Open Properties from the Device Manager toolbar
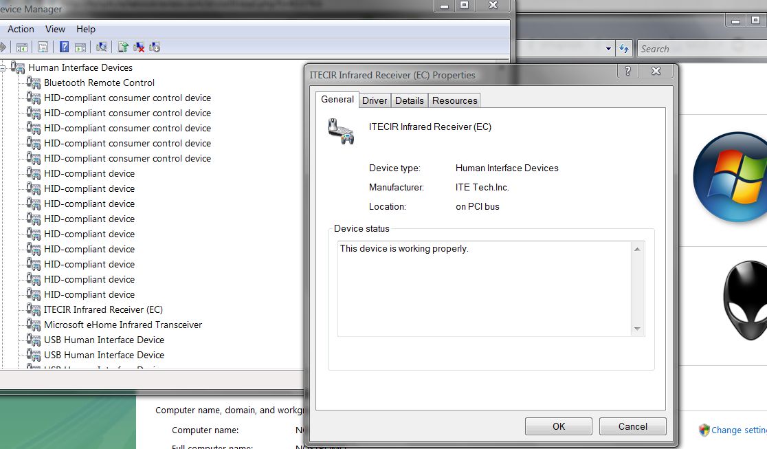 (43, 47)
